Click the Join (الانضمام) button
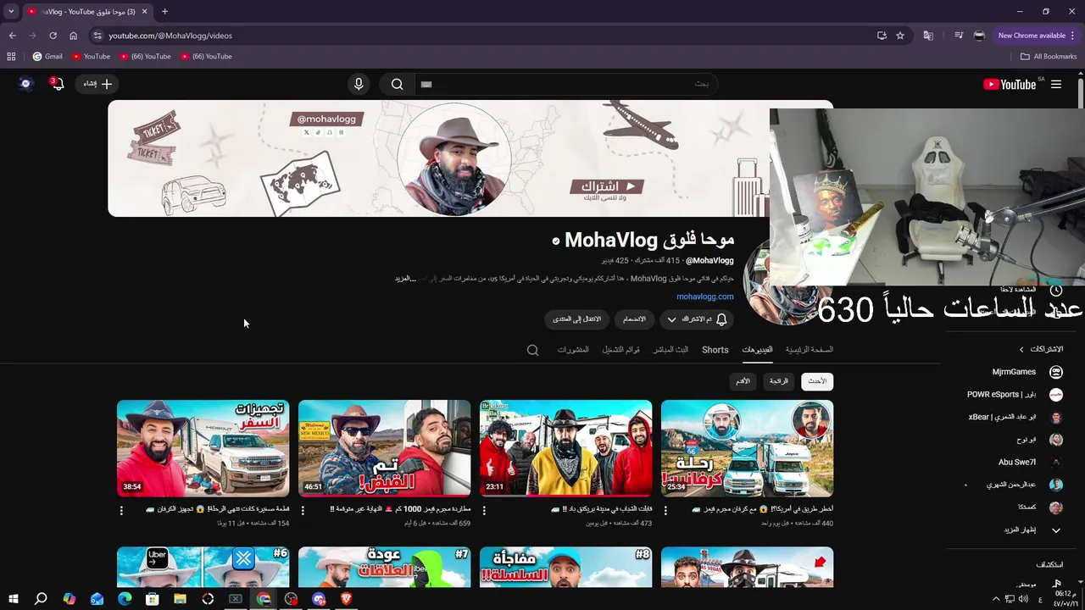 [635, 319]
